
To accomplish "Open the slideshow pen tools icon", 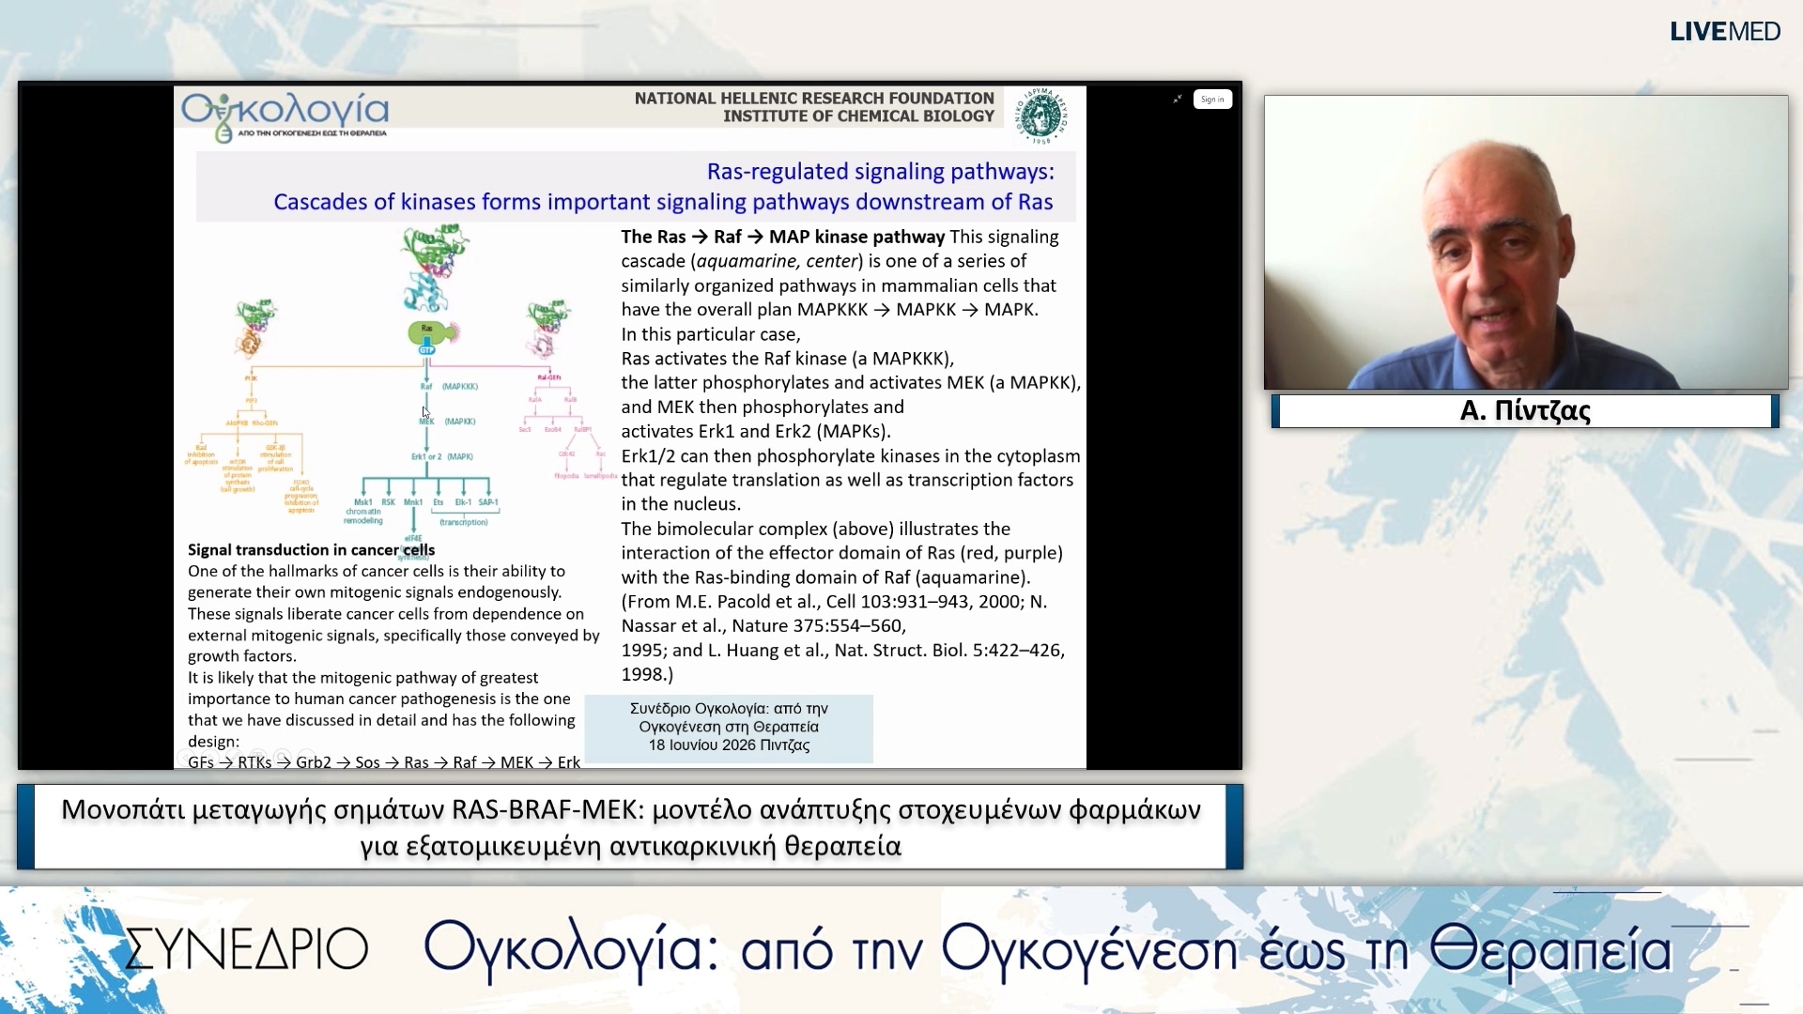I will tap(235, 758).
